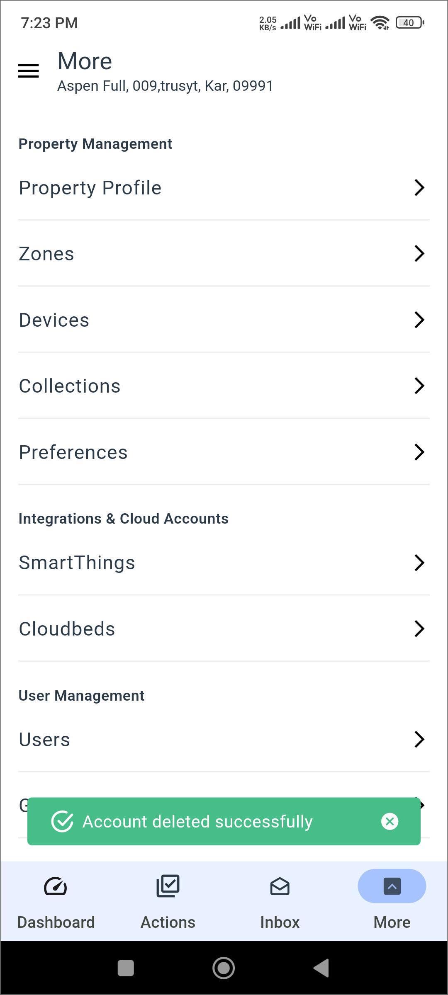
Task: Dismiss the account deleted notification
Action: pyautogui.click(x=390, y=821)
